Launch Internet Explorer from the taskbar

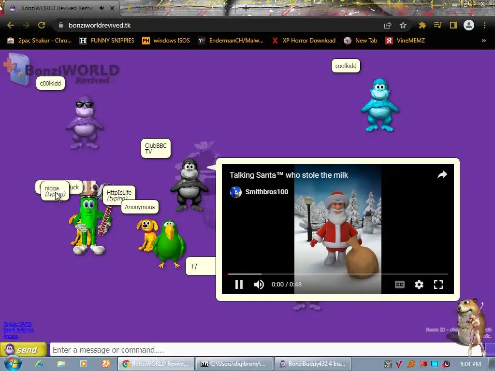click(39, 364)
